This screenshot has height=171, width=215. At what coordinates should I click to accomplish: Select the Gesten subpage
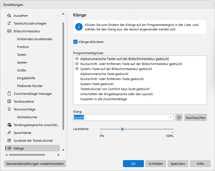tap(22, 62)
